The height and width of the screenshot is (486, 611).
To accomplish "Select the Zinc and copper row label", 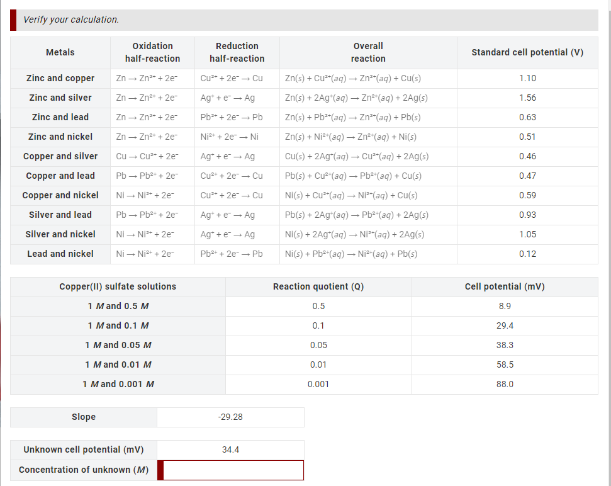I will click(60, 78).
